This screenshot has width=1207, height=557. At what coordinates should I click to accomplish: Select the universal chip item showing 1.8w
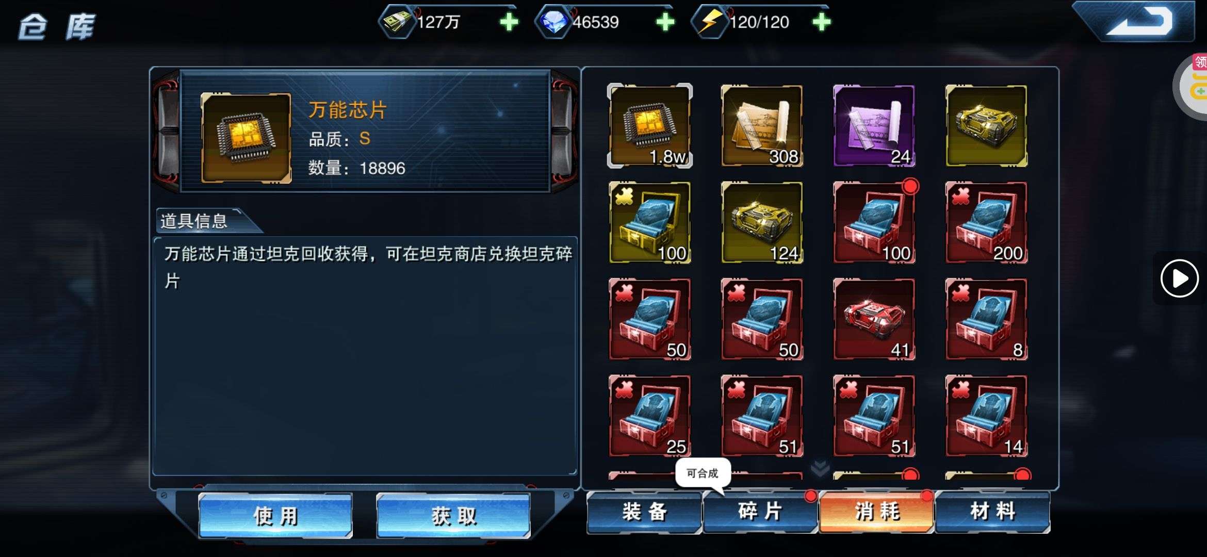650,126
